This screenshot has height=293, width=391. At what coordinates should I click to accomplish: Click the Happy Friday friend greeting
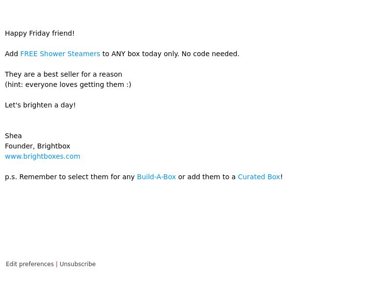tap(40, 33)
